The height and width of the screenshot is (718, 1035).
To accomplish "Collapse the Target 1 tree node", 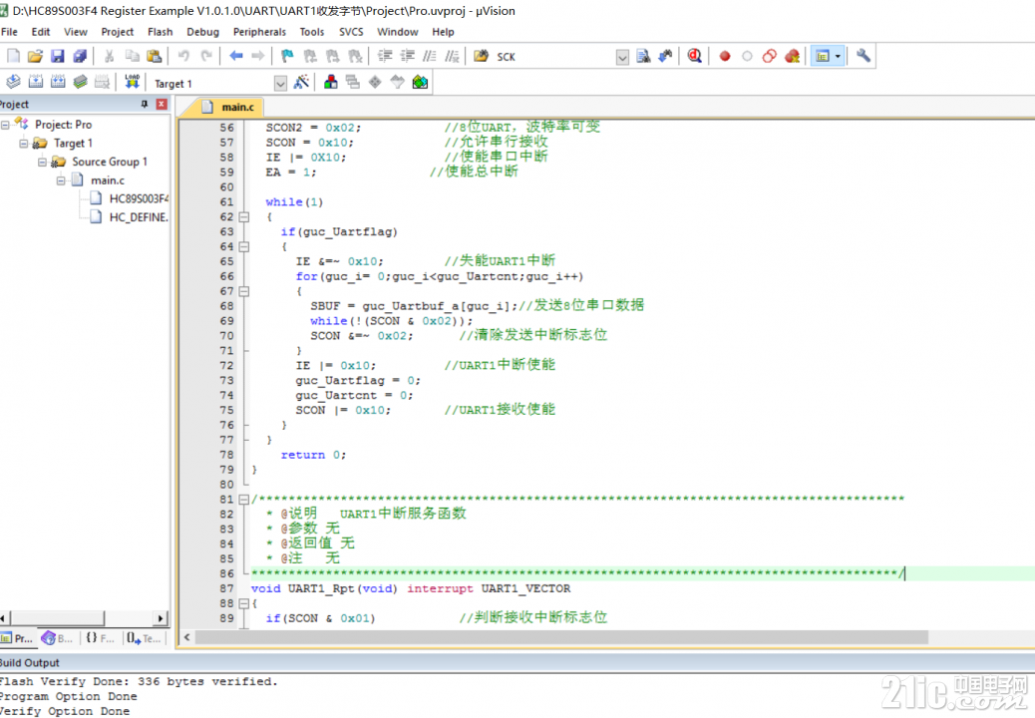I will click(x=24, y=144).
